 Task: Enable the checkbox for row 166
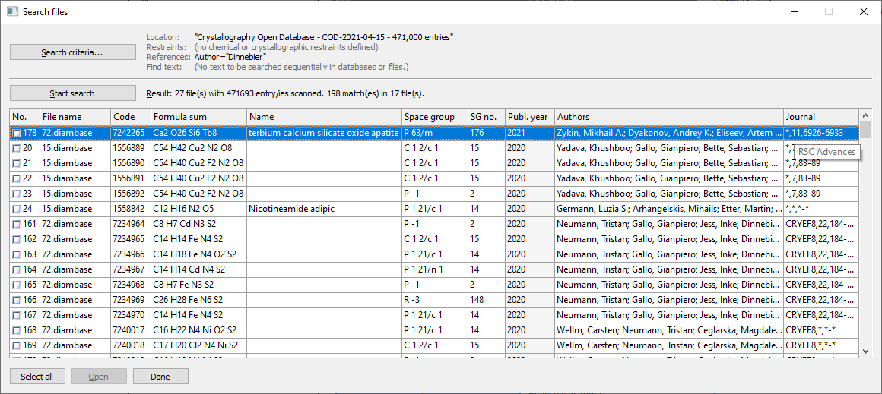pos(17,300)
